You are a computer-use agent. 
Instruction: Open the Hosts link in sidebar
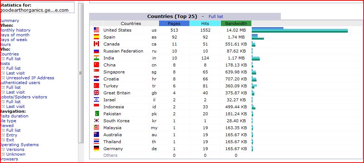pos(5,64)
